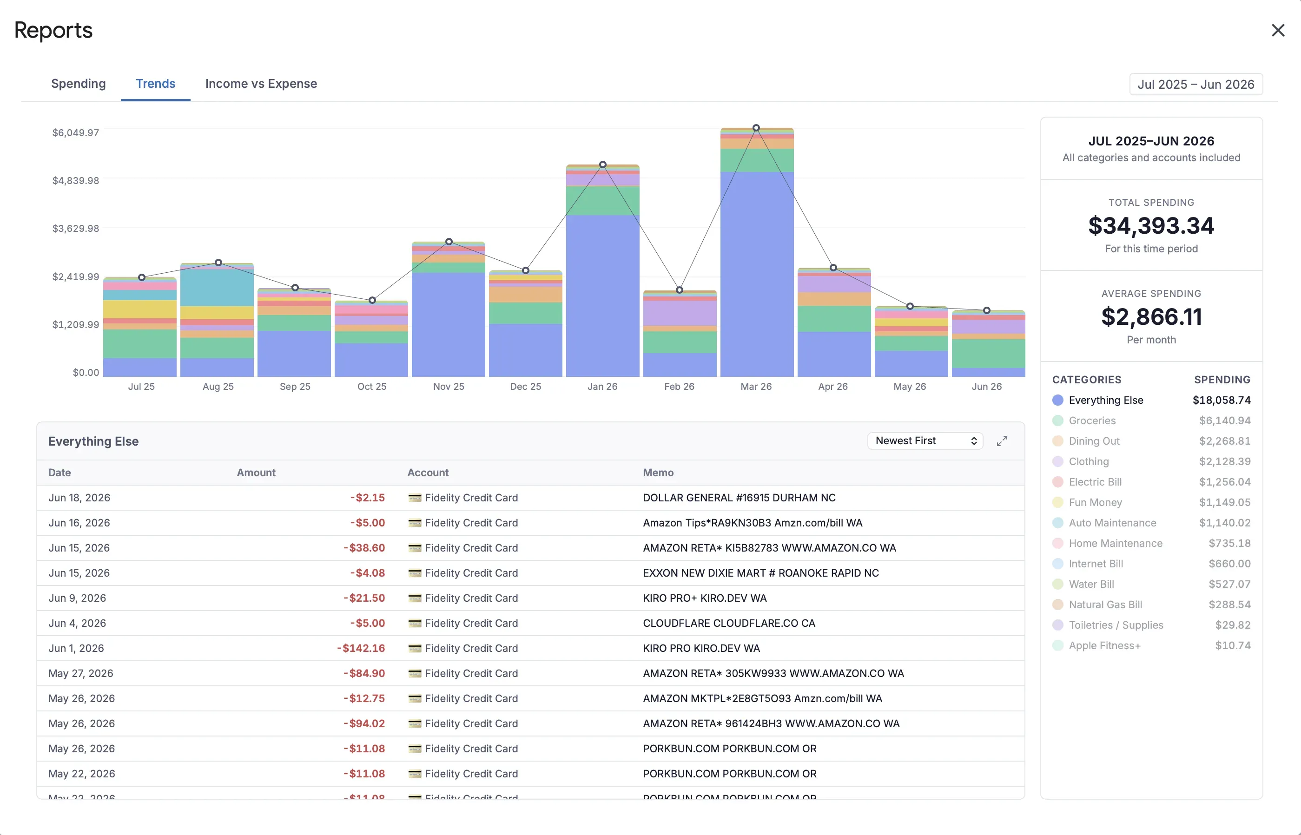Select the Groceries category
Image resolution: width=1301 pixels, height=835 pixels.
[x=1151, y=420]
